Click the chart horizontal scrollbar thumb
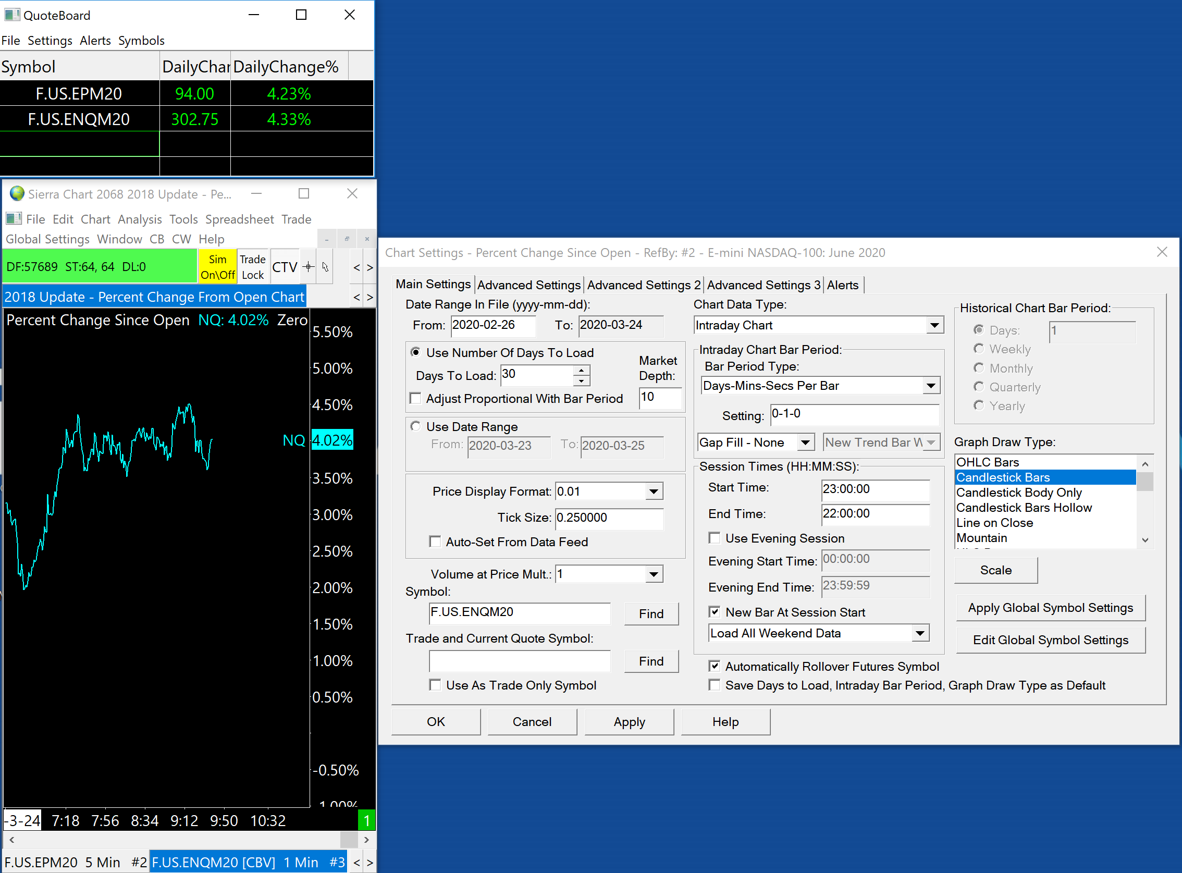The width and height of the screenshot is (1182, 873). [x=349, y=839]
